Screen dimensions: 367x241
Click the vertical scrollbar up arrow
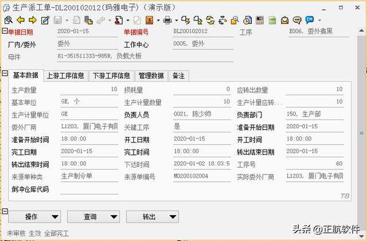coord(361,31)
